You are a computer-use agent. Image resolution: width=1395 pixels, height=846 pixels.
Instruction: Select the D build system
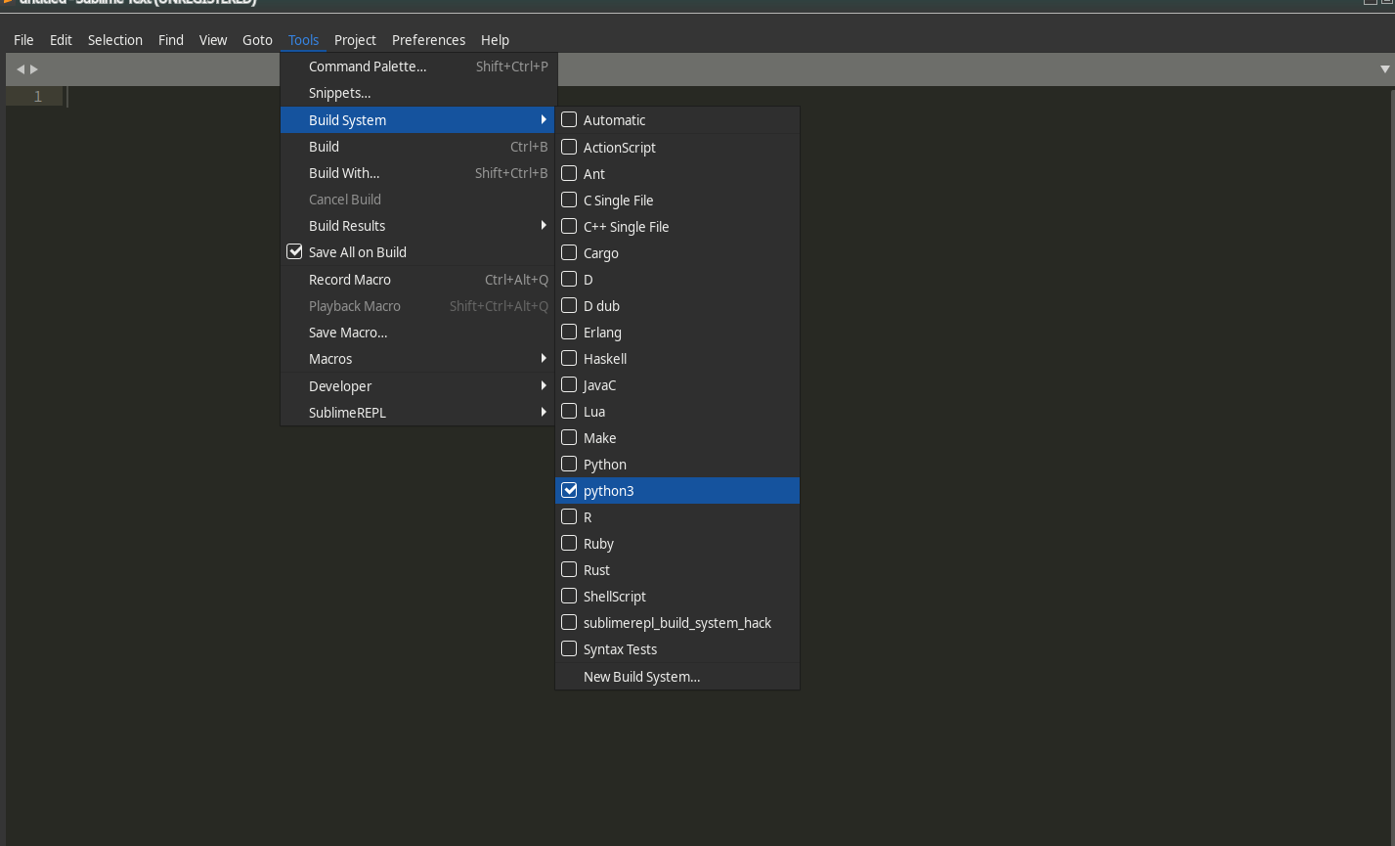677,279
